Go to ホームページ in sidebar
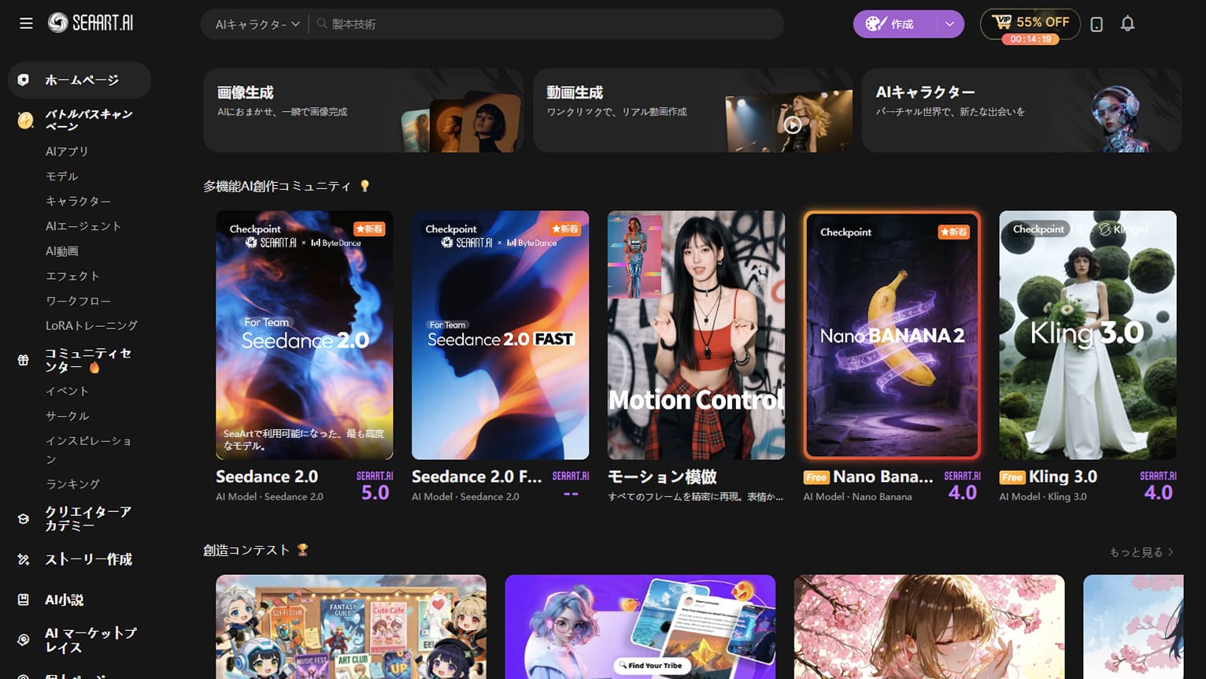The height and width of the screenshot is (679, 1206). click(80, 80)
